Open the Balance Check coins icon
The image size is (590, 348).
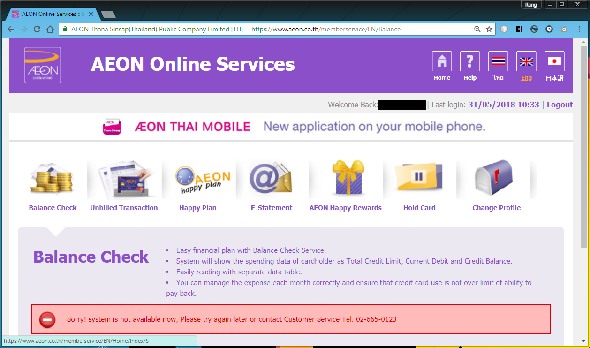pyautogui.click(x=52, y=179)
